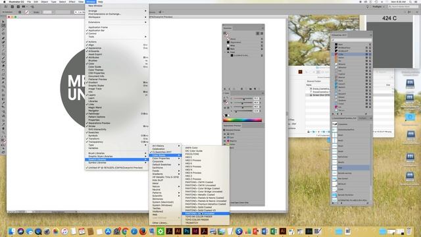421x237 pixels.
Task: Open Microsoft Word from the Dock
Action: pyautogui.click(x=264, y=231)
